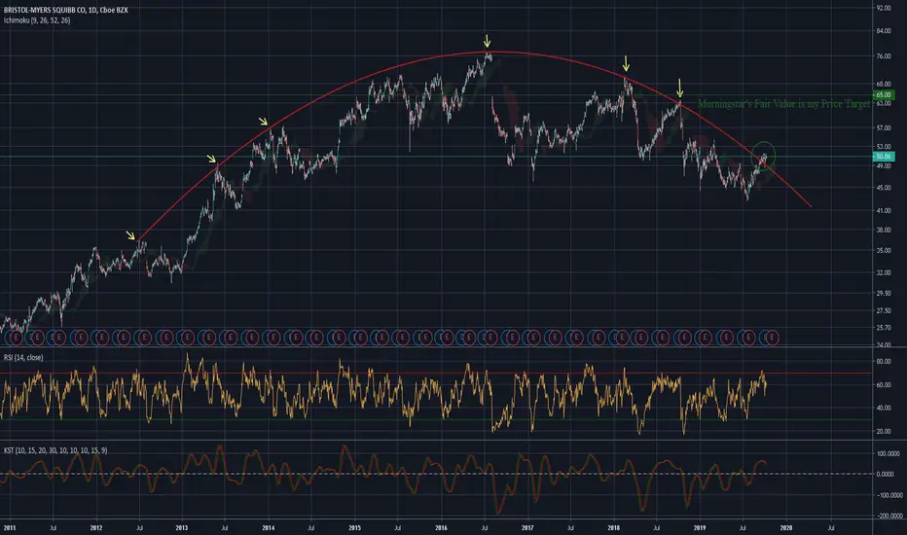Click the 41.00 price axis label
The image size is (907, 535).
tap(884, 211)
